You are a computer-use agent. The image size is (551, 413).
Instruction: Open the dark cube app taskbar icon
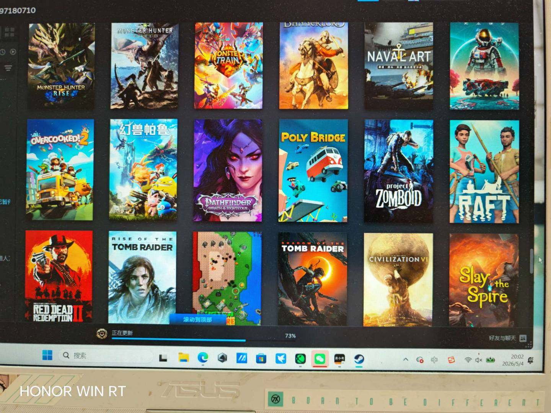222,358
